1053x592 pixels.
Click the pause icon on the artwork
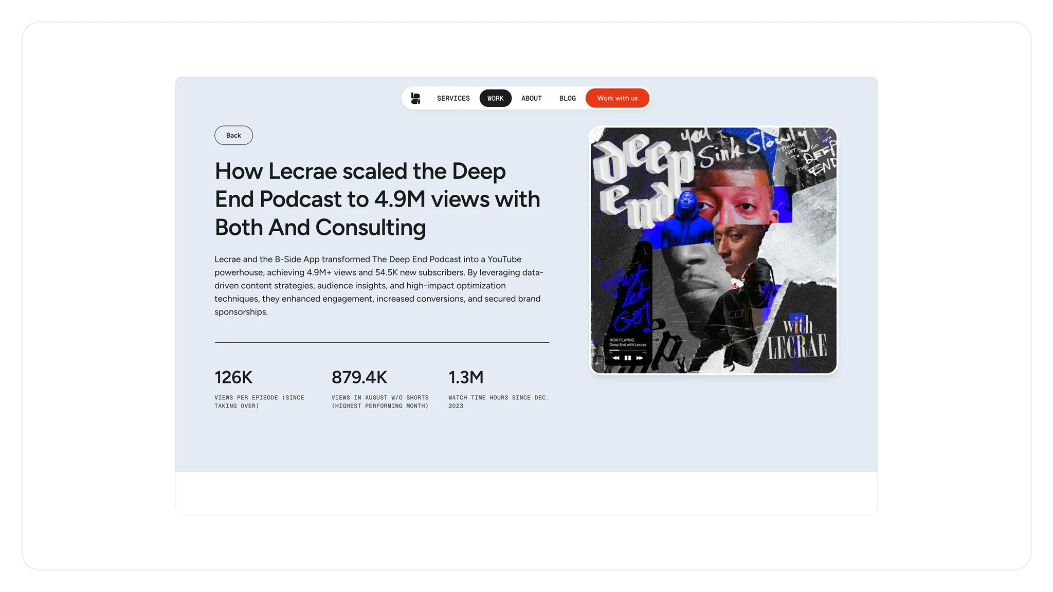tap(627, 358)
